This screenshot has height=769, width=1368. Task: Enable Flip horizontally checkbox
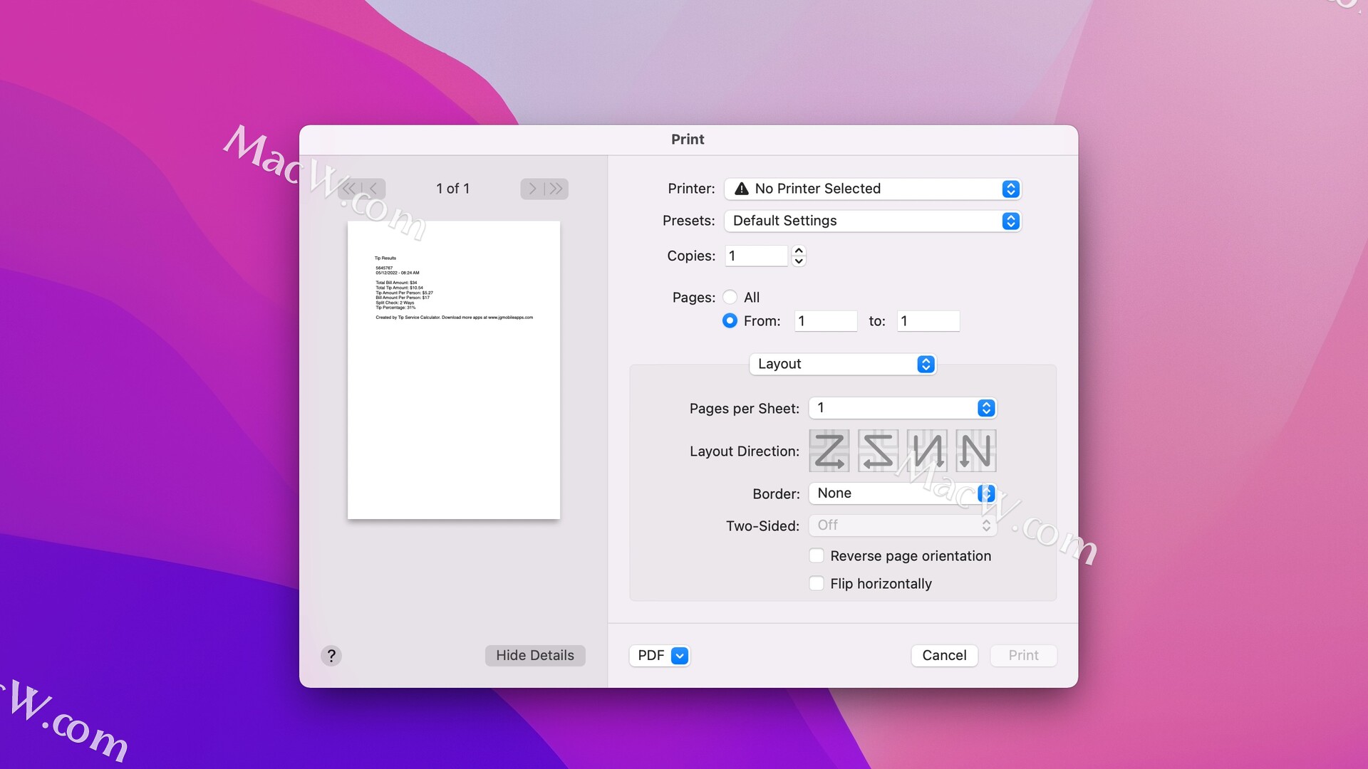[817, 583]
